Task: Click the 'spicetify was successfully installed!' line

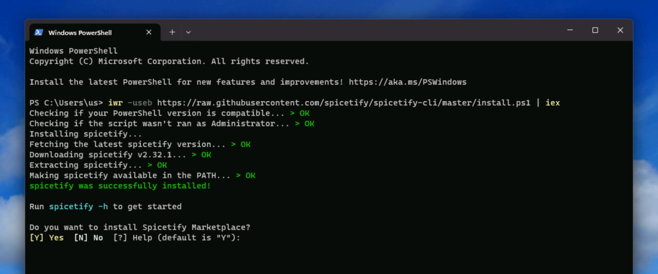Action: 120,186
